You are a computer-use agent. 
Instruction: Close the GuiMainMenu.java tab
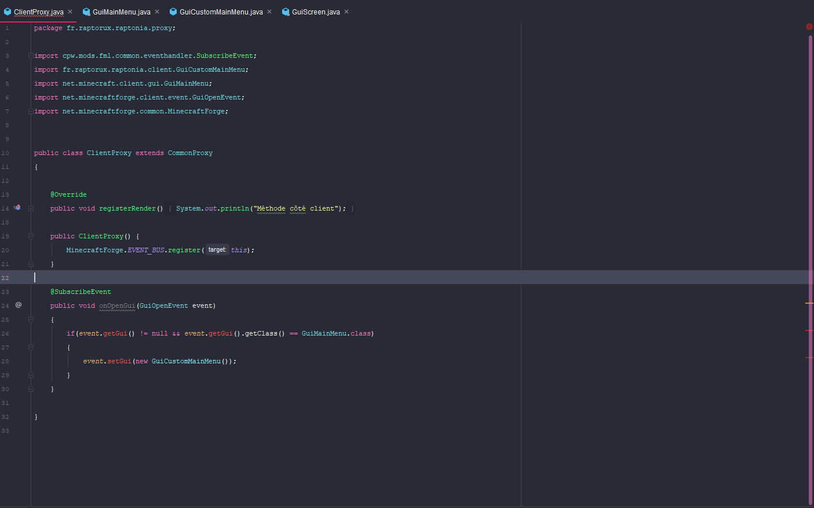point(157,12)
